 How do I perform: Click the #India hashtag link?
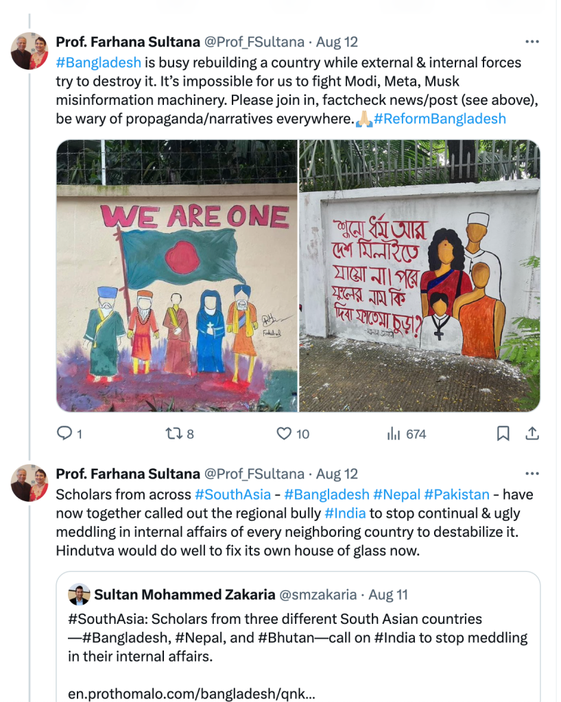click(345, 513)
